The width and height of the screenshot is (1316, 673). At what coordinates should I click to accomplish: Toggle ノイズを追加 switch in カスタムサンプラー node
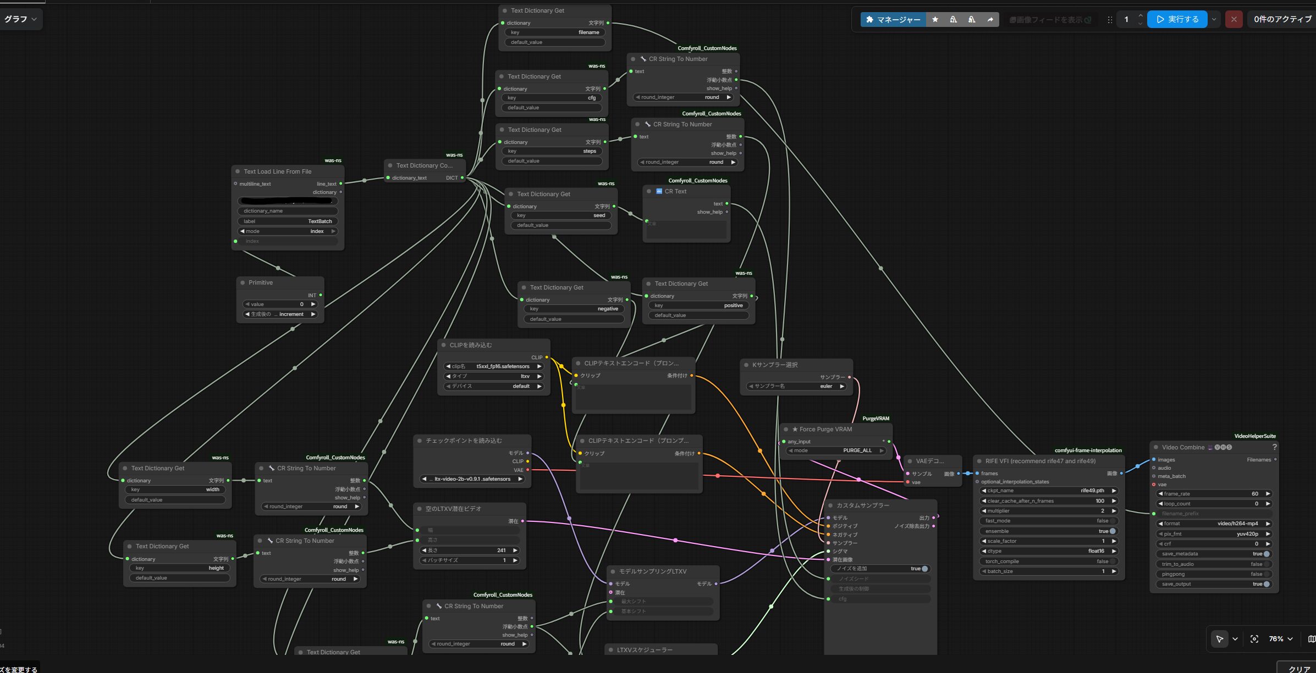click(924, 569)
